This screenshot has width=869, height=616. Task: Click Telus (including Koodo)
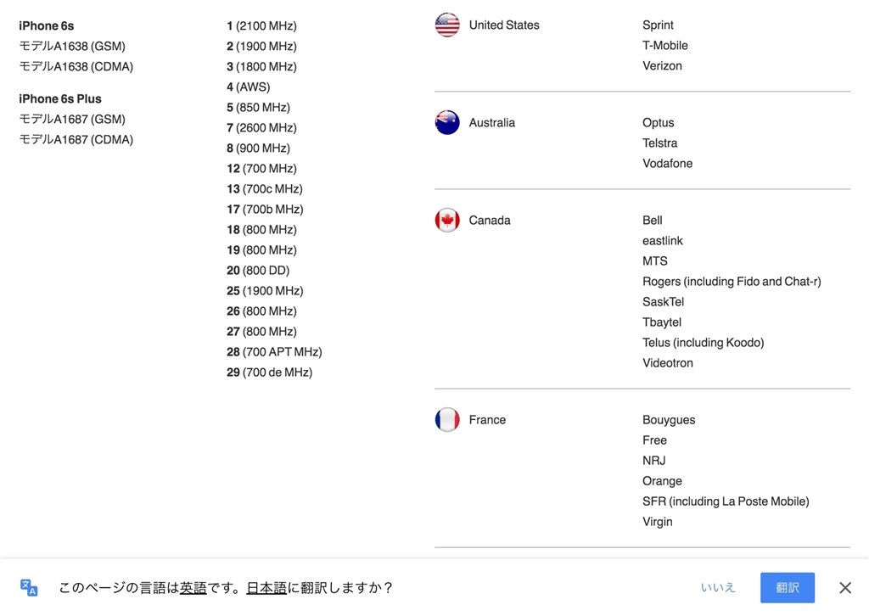pos(703,342)
